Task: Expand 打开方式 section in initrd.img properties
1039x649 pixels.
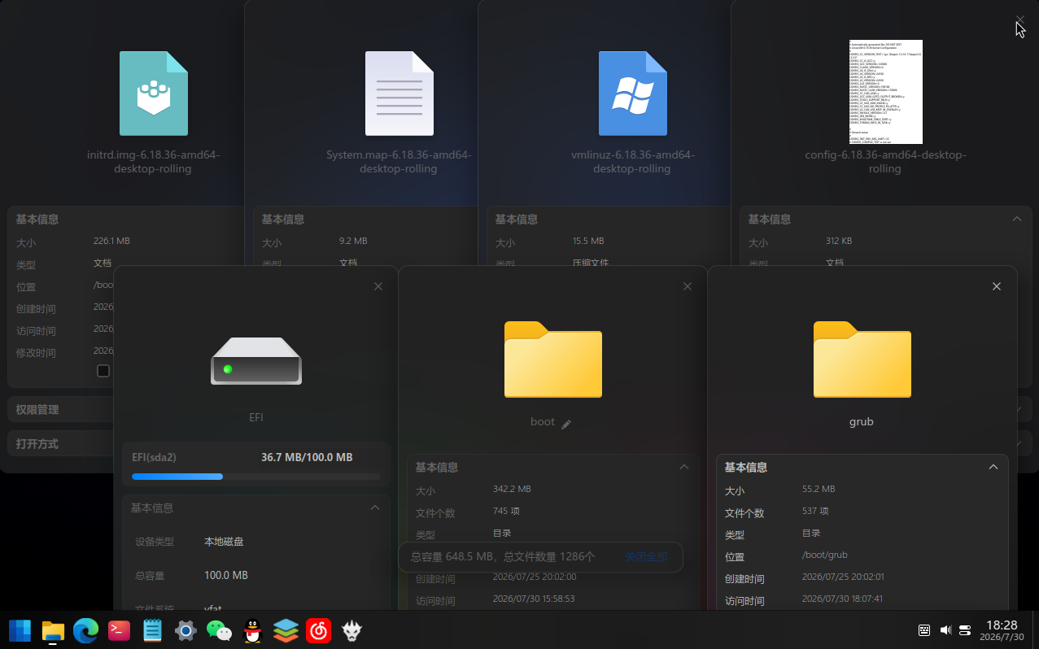Action: click(x=61, y=444)
